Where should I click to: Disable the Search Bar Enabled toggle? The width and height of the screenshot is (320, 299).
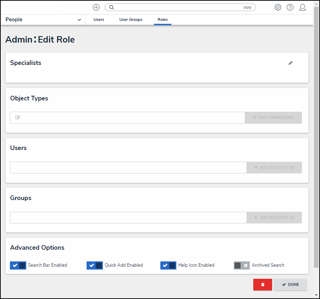pos(18,265)
